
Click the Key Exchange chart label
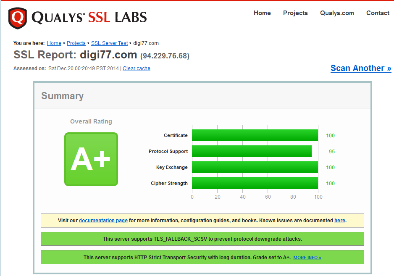click(x=172, y=167)
